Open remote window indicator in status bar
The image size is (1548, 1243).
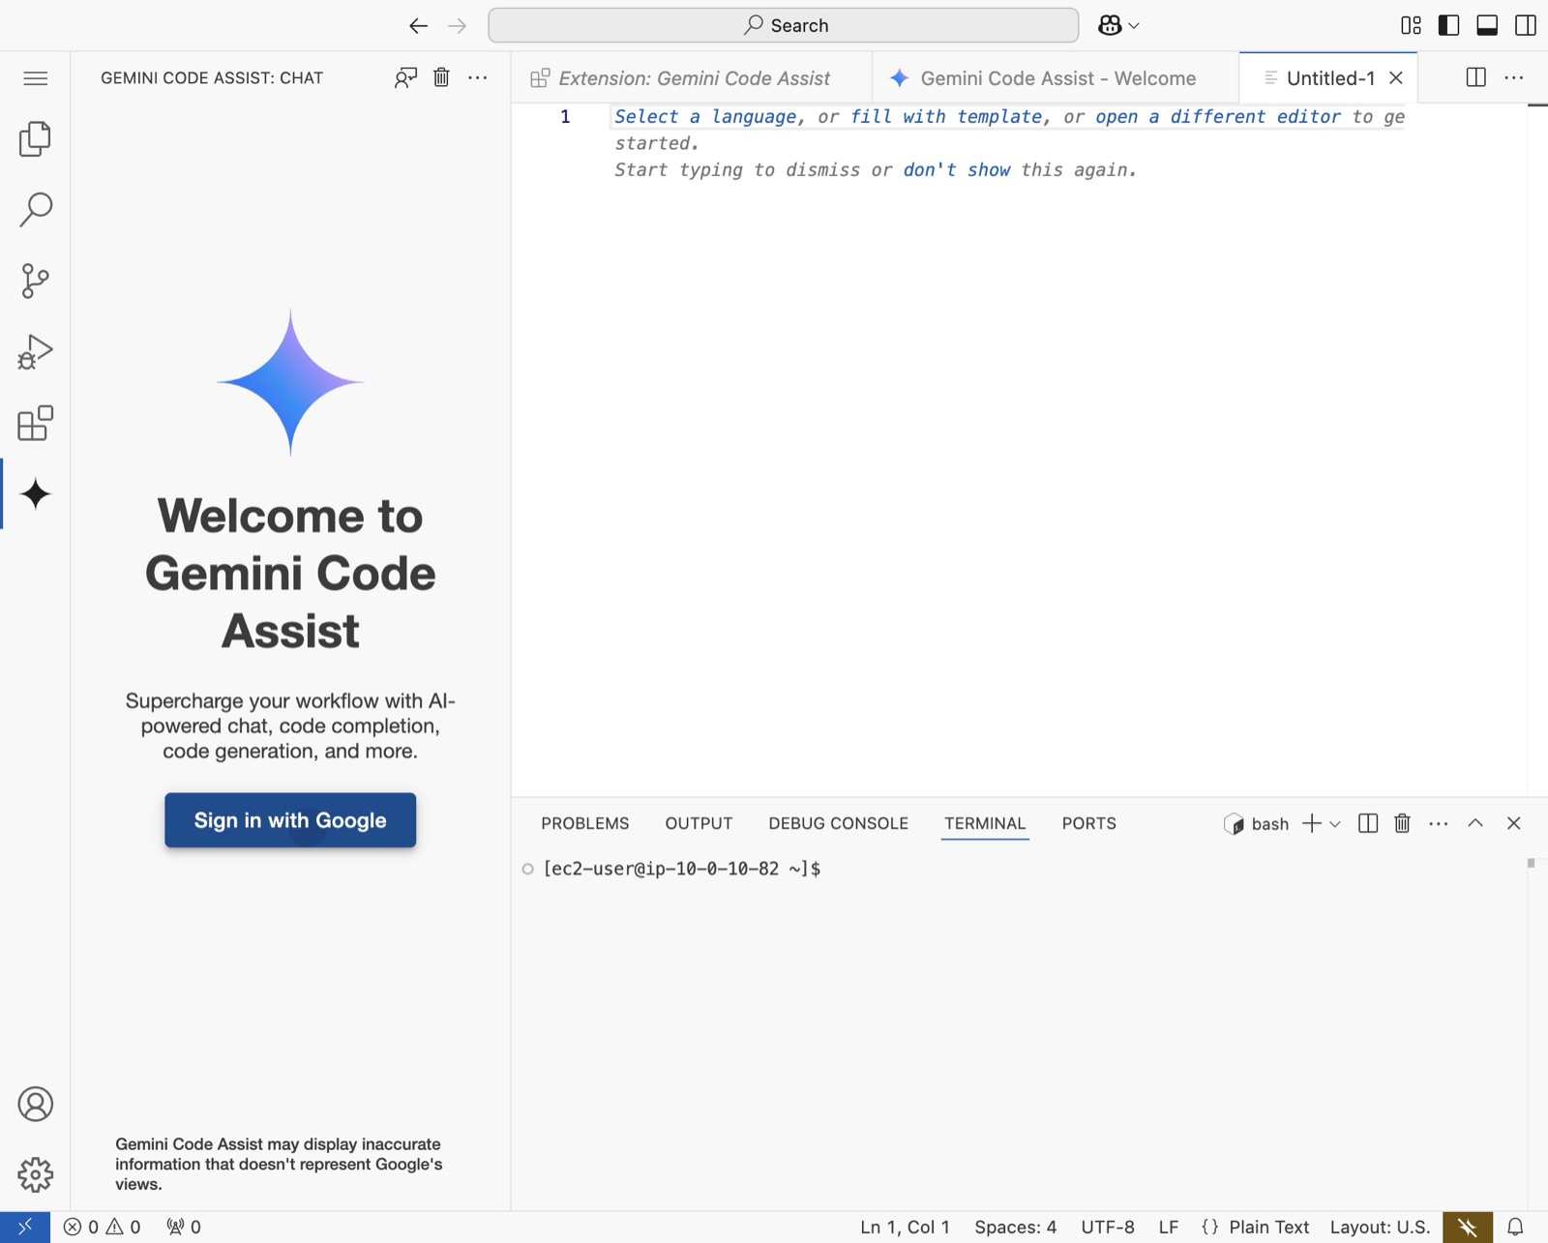(25, 1227)
